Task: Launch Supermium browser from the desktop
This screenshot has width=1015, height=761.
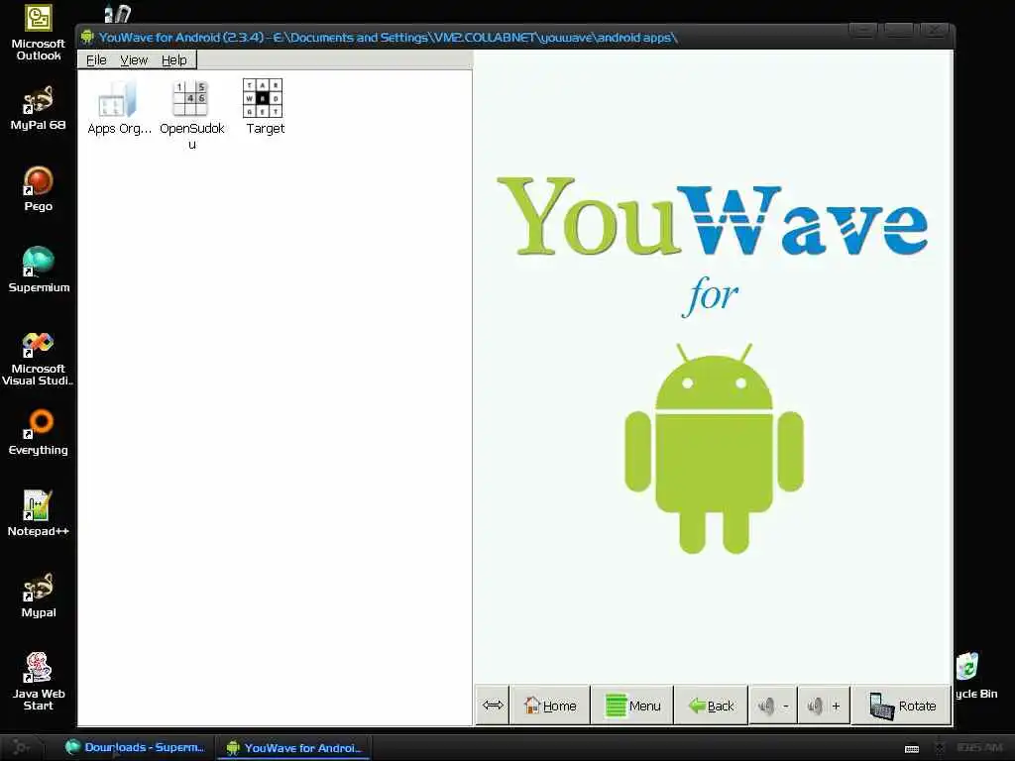Action: click(x=39, y=270)
